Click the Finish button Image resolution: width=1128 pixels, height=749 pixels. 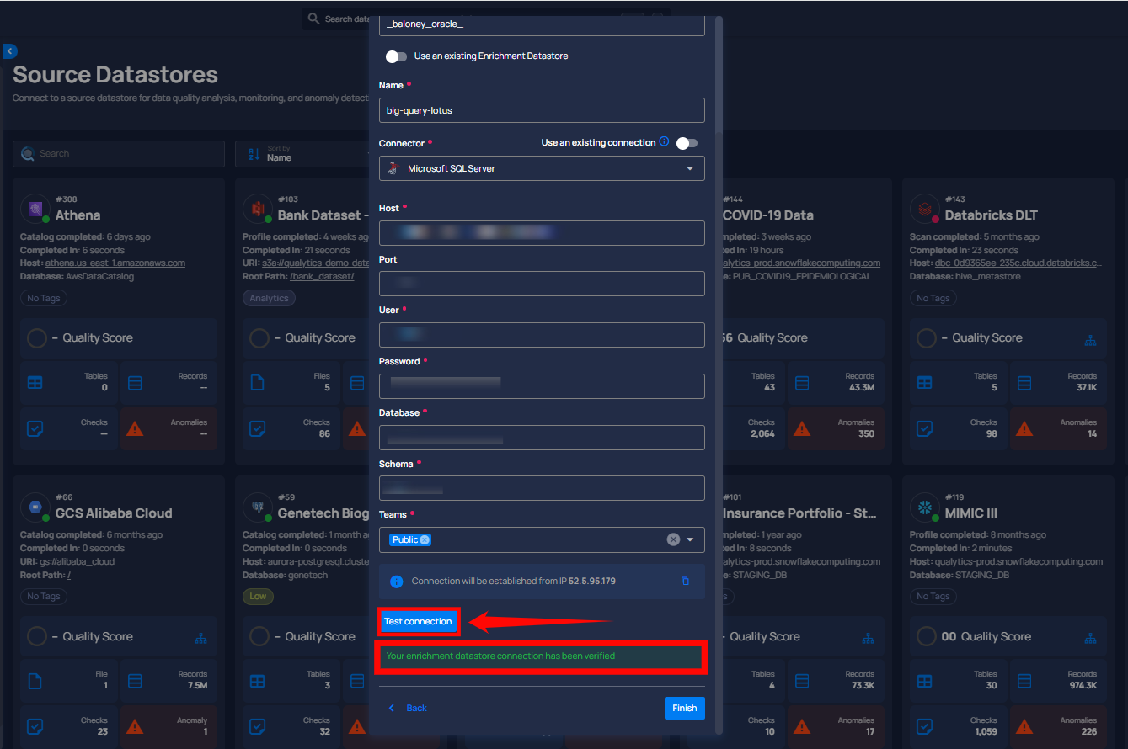pos(684,708)
